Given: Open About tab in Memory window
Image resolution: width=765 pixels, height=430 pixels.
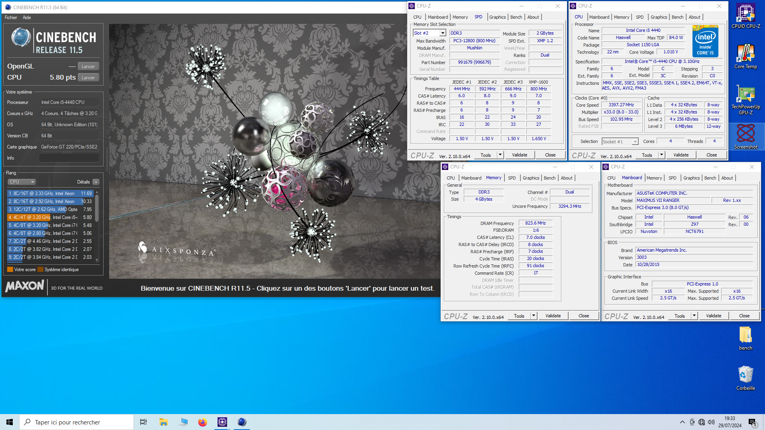Looking at the screenshot, I should coord(567,178).
